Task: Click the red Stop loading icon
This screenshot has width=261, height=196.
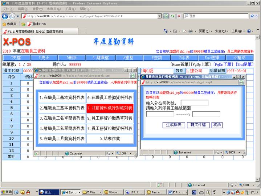Action: (179, 16)
